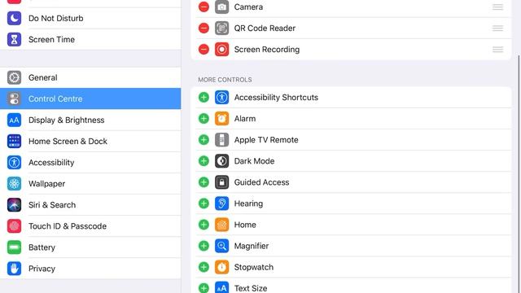Add Dark Mode with green plus
521x293 pixels.
coord(204,161)
